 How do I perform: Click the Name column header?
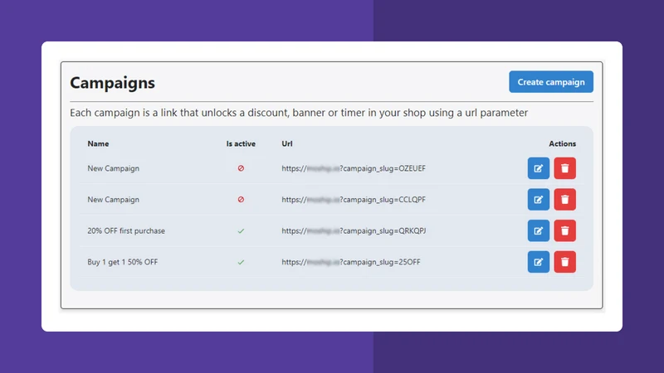[x=98, y=143]
